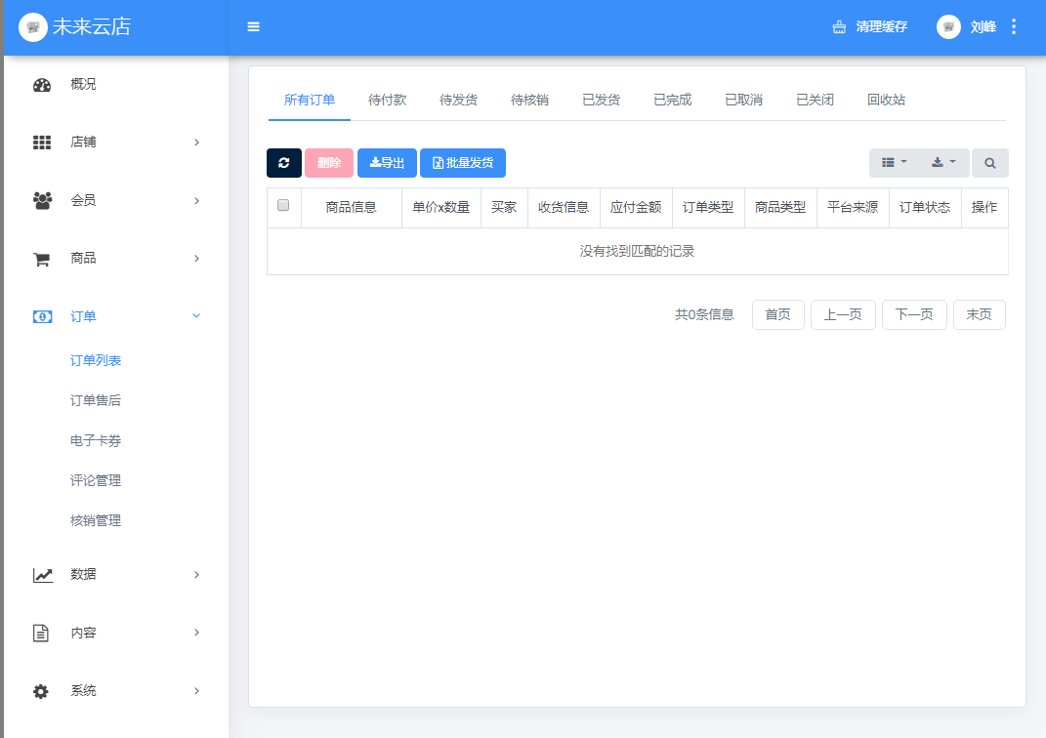Click the refresh icon button above the table
The height and width of the screenshot is (738, 1046).
point(284,163)
